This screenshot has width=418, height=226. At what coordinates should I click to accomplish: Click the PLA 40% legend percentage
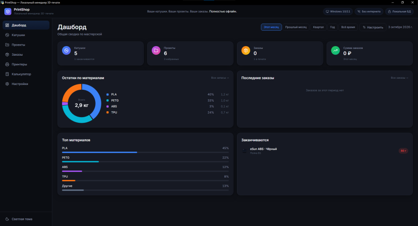pos(210,95)
